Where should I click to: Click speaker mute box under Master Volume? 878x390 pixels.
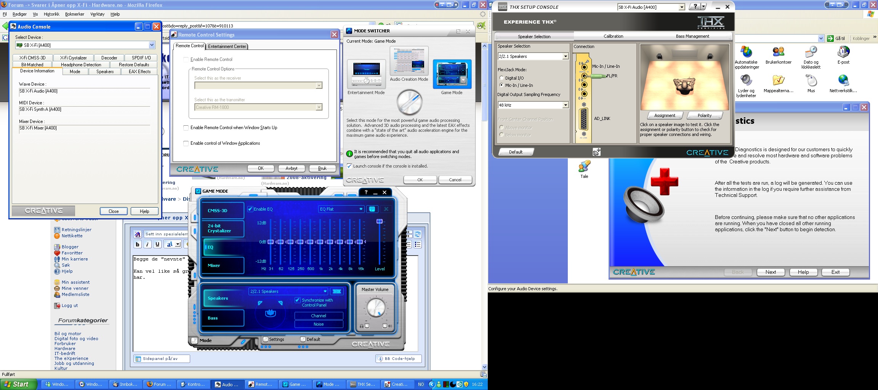[x=385, y=326]
